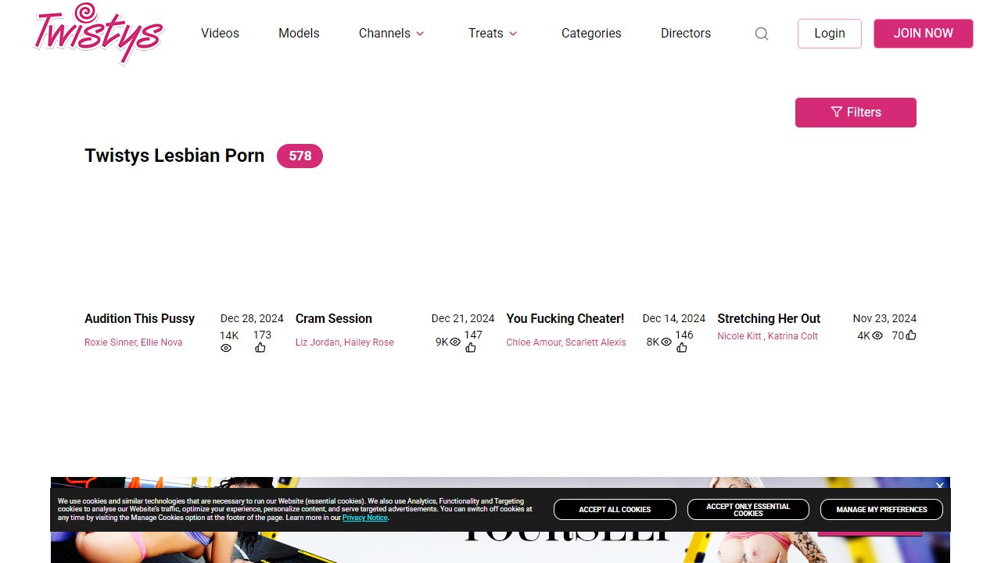
Task: Open the Categories nav item
Action: click(x=591, y=34)
